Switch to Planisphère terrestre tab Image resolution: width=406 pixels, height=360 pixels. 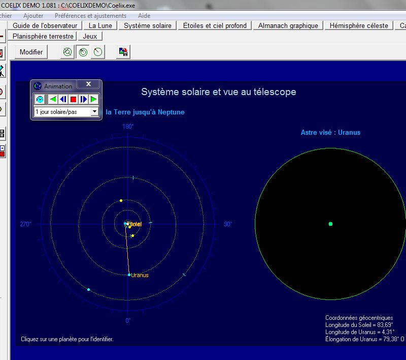43,36
